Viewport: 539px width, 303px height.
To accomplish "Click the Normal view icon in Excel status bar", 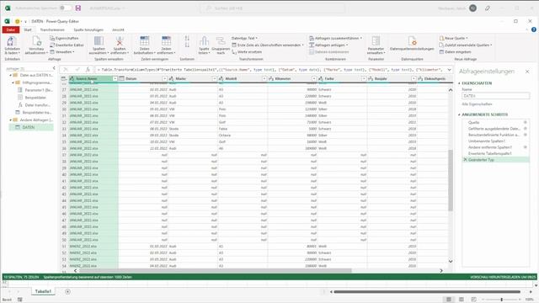I will click(x=449, y=300).
